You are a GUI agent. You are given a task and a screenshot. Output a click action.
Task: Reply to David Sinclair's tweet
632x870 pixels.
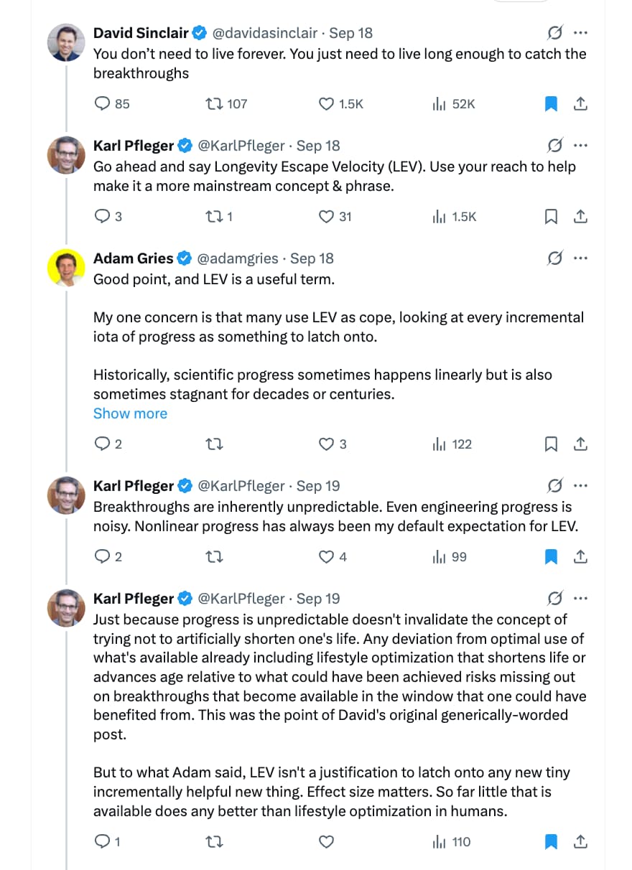click(103, 104)
